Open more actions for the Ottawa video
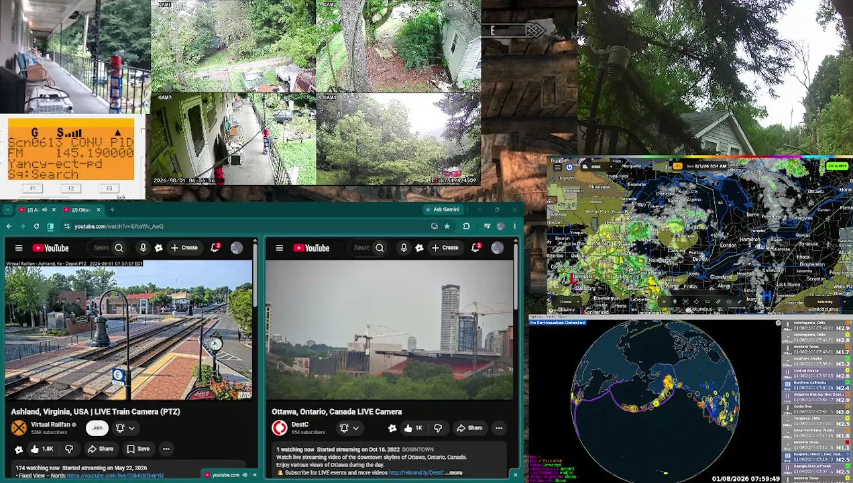Viewport: 853px width, 483px height. click(499, 428)
